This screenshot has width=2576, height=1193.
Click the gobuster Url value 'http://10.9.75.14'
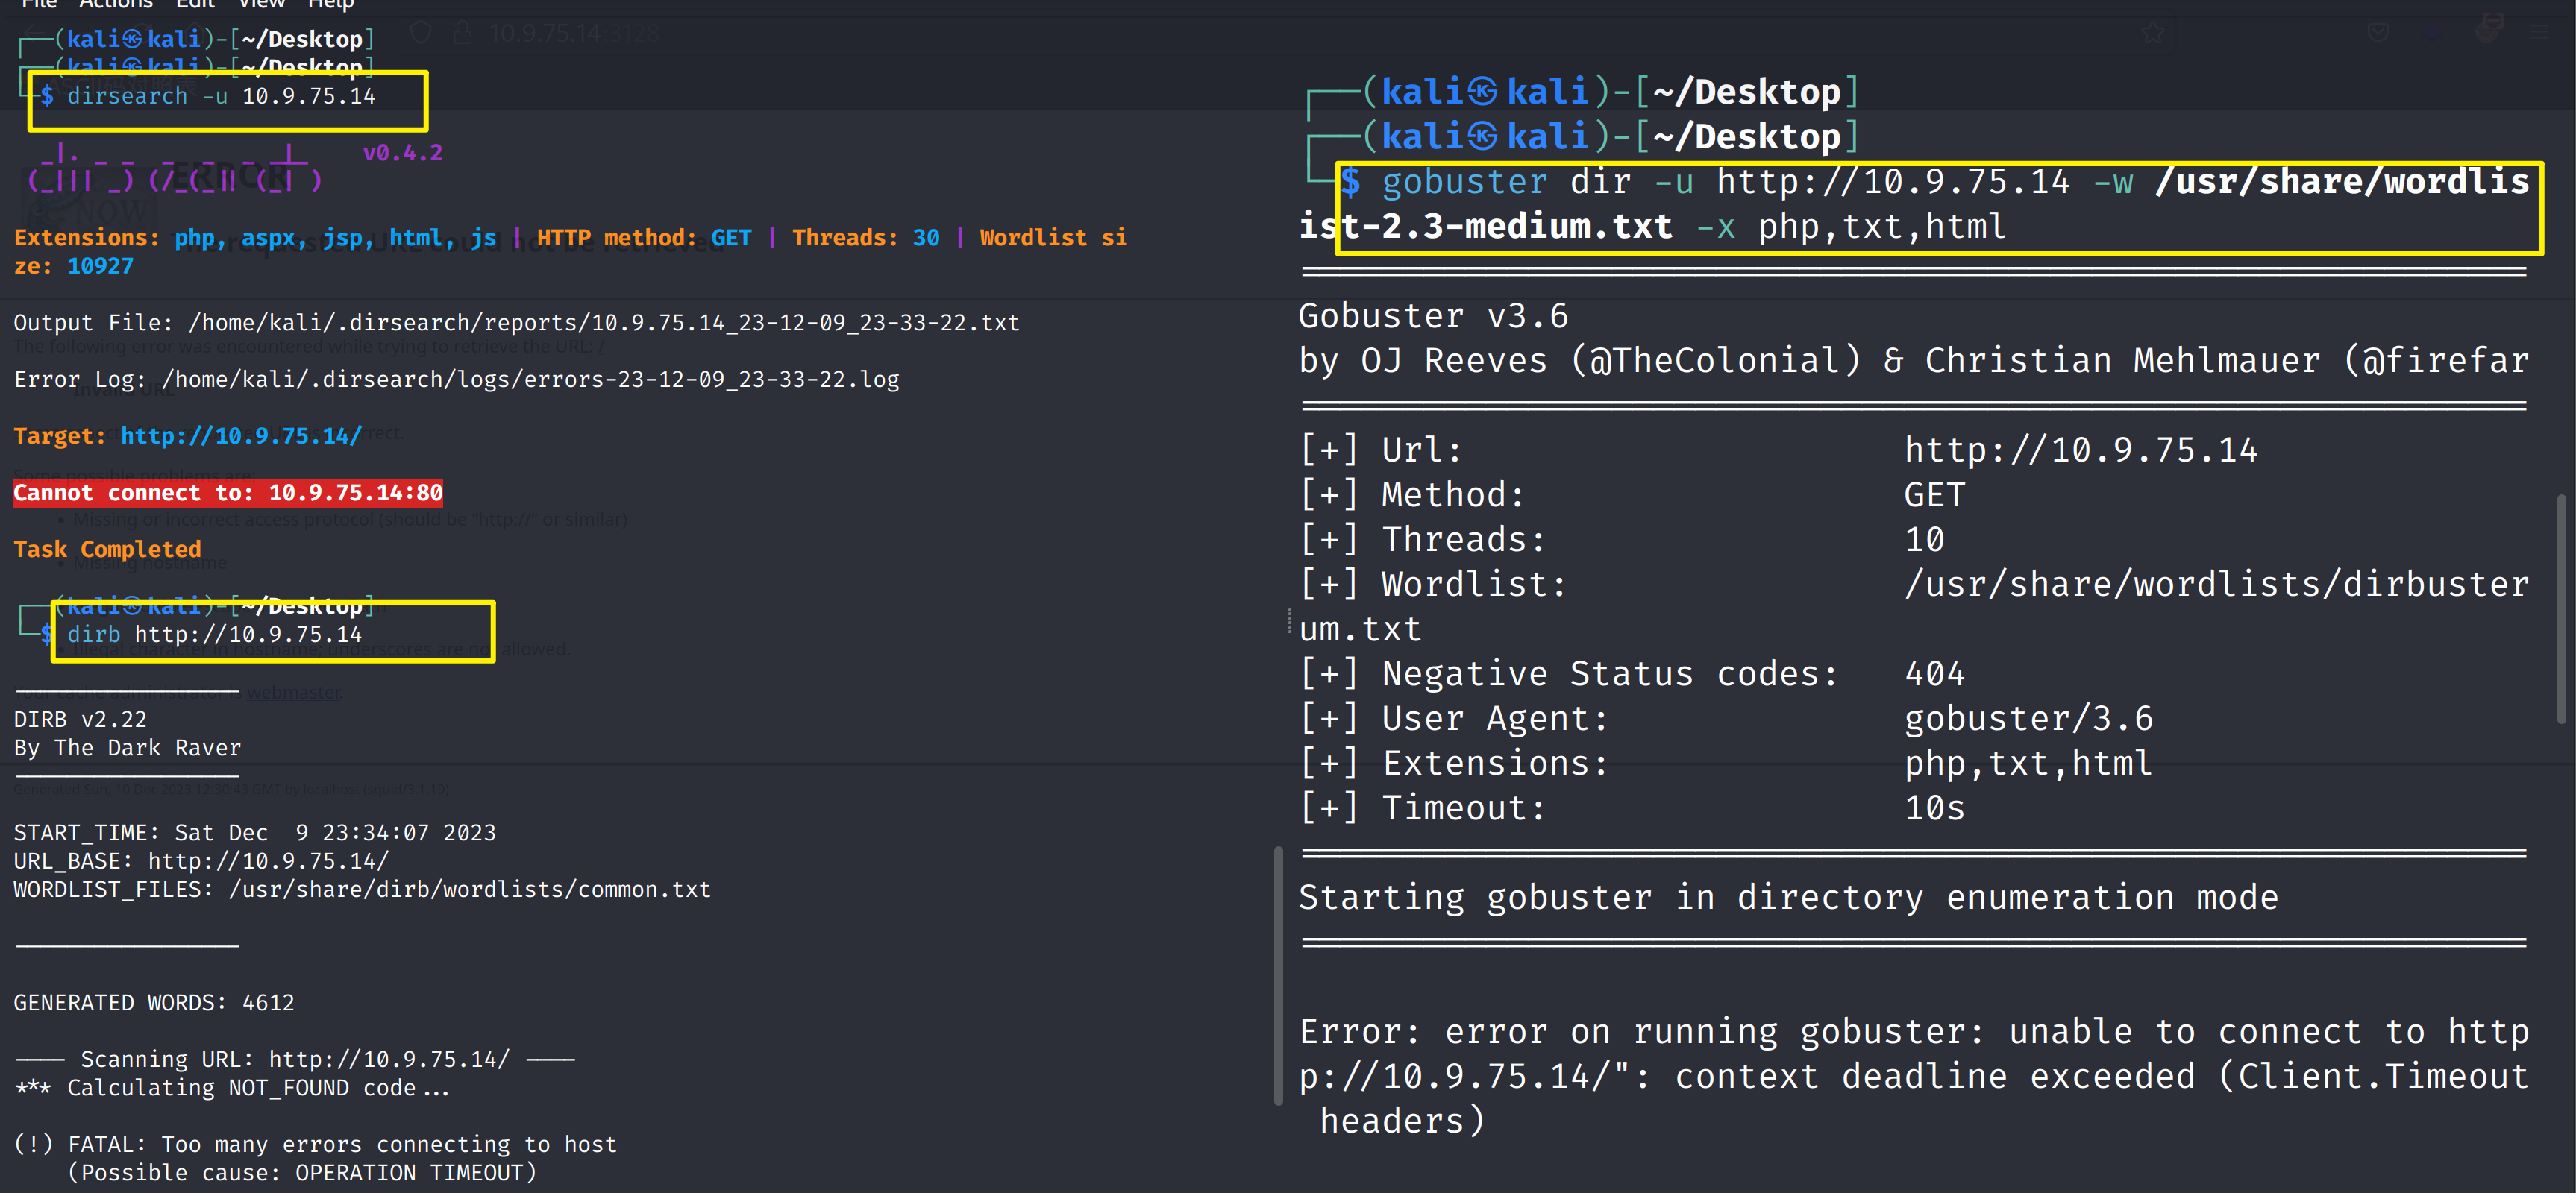[2080, 450]
